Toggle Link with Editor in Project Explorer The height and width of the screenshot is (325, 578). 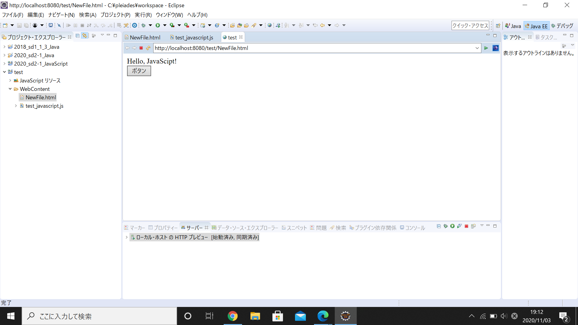click(x=85, y=36)
